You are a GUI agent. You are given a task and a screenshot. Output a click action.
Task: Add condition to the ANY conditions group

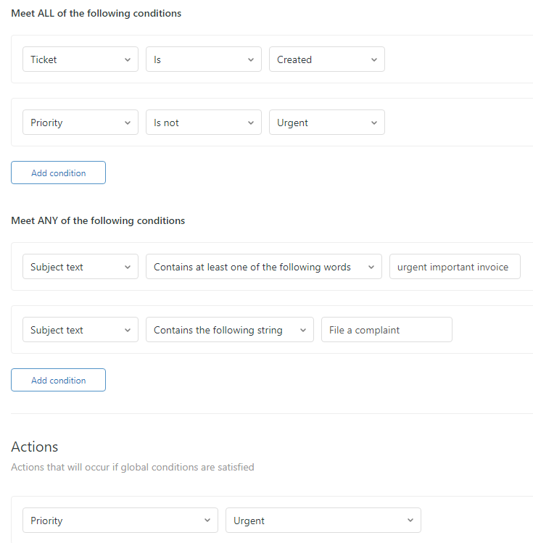point(58,381)
